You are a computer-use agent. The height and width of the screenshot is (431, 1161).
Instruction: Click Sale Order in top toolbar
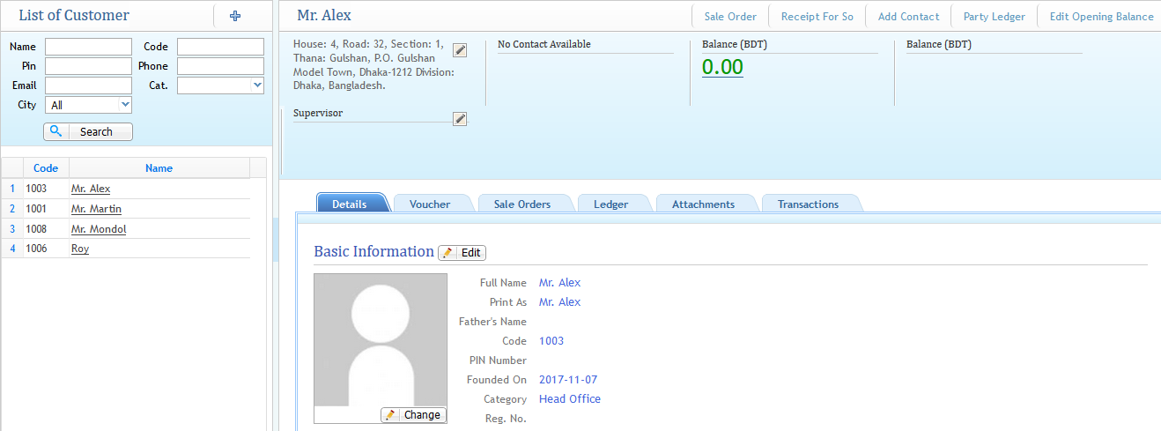(x=730, y=17)
